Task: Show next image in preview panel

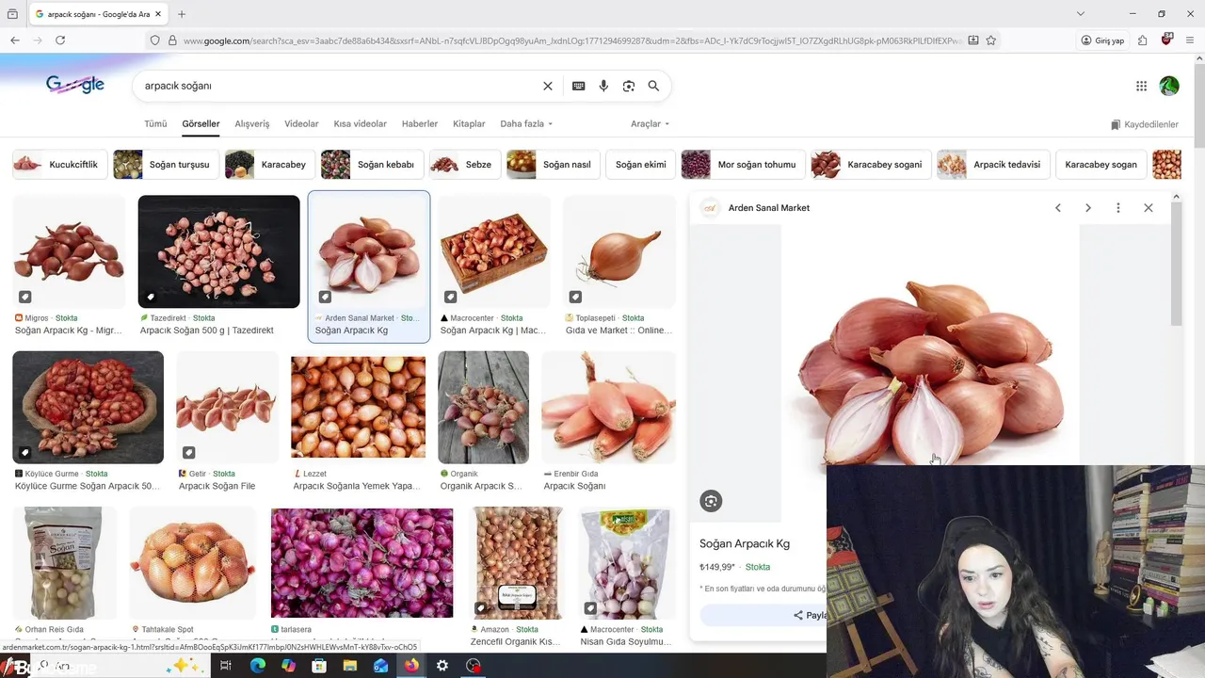Action: tap(1088, 208)
